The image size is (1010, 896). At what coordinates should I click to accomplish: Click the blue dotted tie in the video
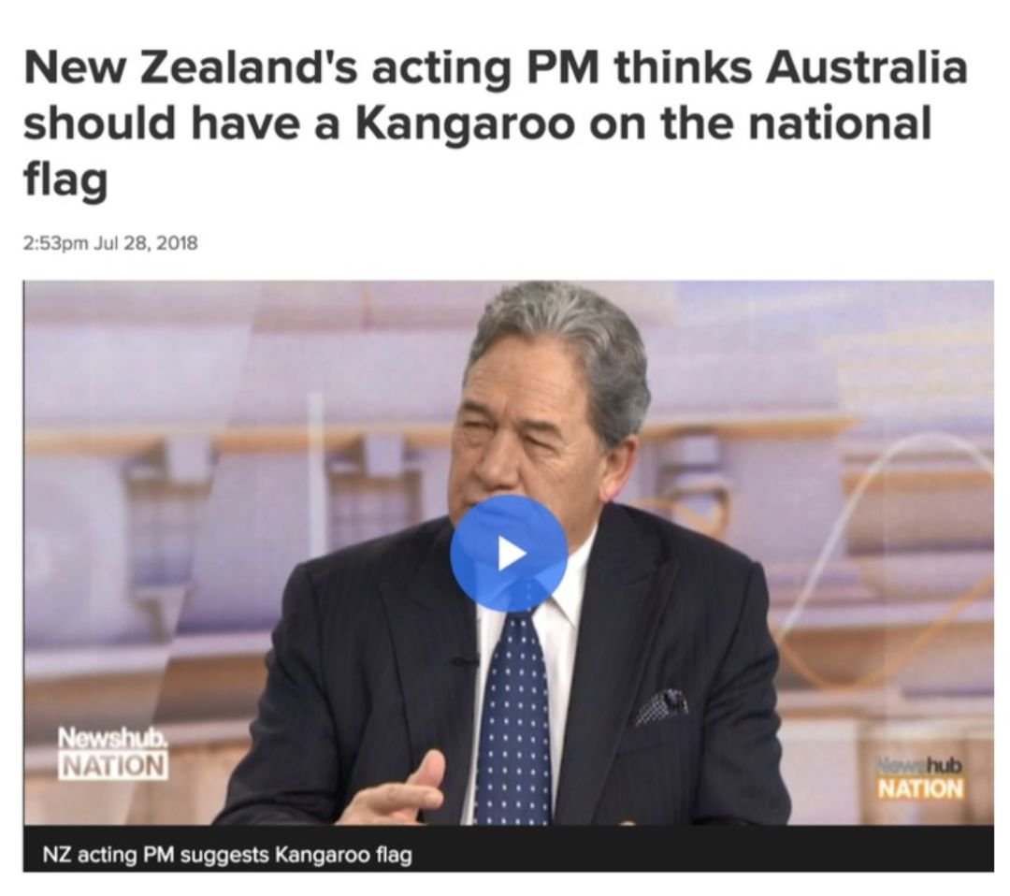pos(513,715)
